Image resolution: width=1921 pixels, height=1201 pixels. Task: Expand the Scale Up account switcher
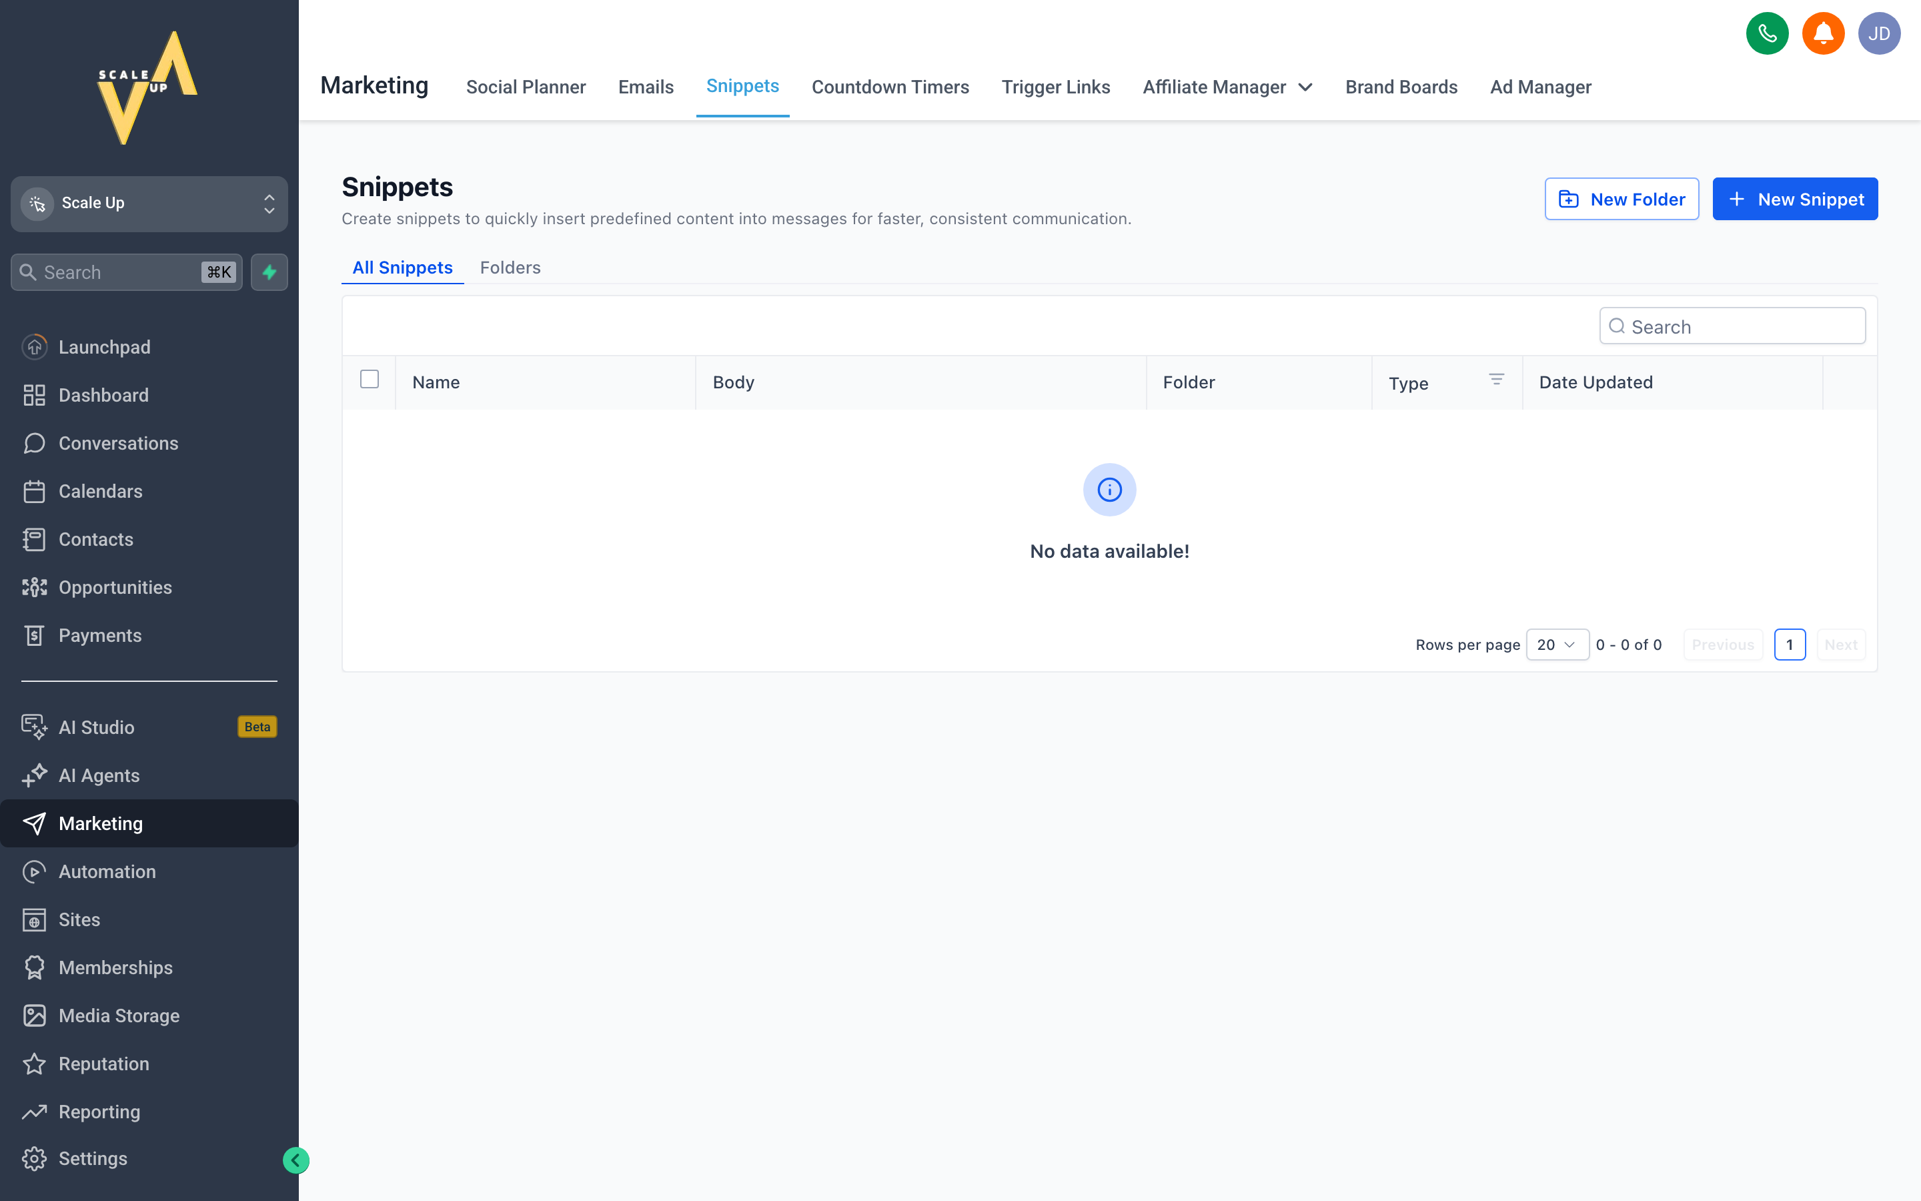[x=149, y=204]
